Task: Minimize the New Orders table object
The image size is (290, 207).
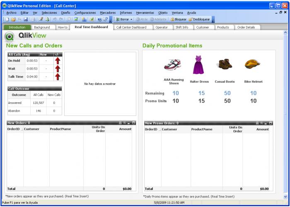Action: pyautogui.click(x=129, y=123)
